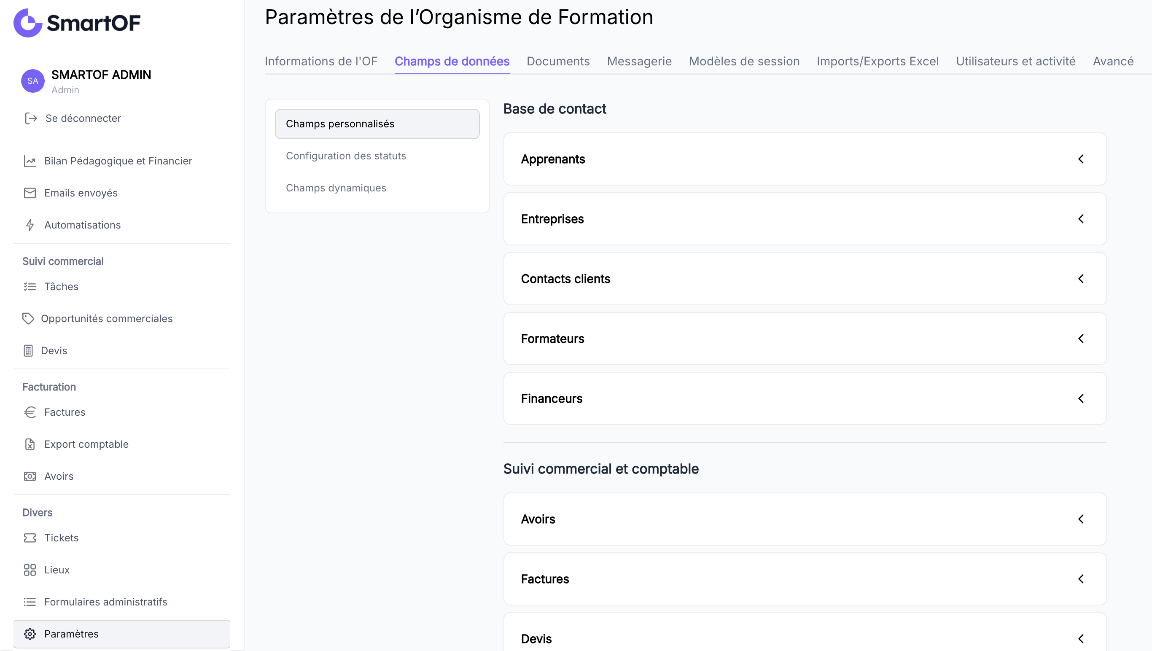The height and width of the screenshot is (651, 1152).
Task: Click the Avoirs banknote icon in sidebar
Action: pos(30,476)
